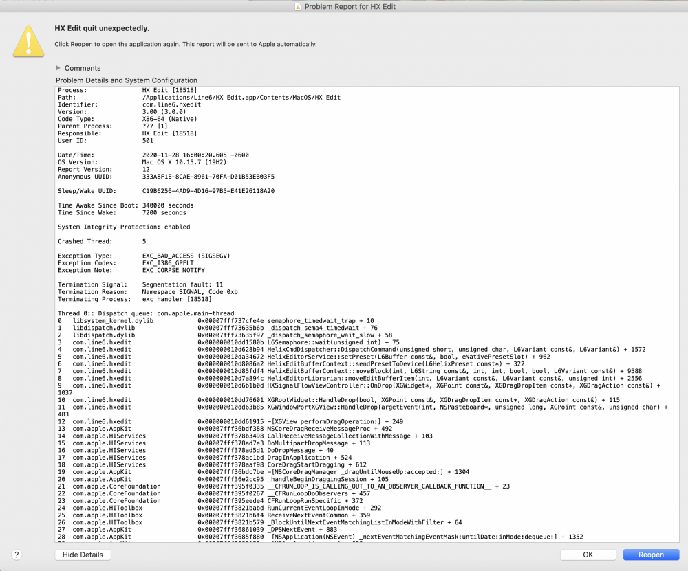Expand the Comments disclosure triangle
688x571 pixels.
(x=58, y=68)
